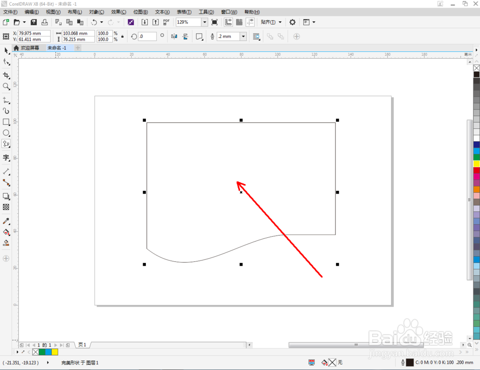
Task: Open wrap text options flyout
Action: pos(256,37)
